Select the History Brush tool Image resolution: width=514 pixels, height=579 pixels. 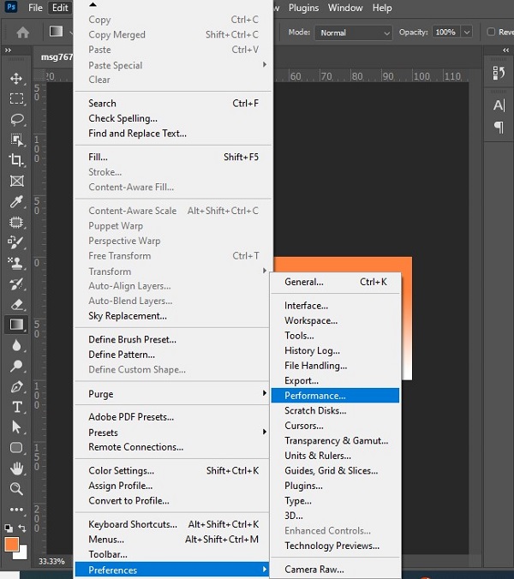click(x=16, y=284)
